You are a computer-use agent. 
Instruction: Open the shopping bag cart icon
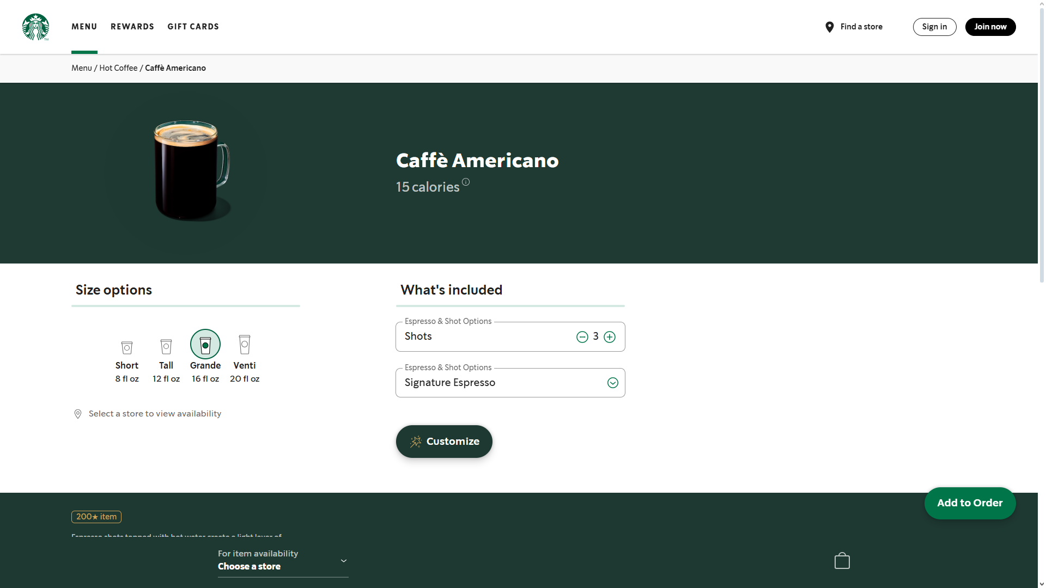[842, 561]
